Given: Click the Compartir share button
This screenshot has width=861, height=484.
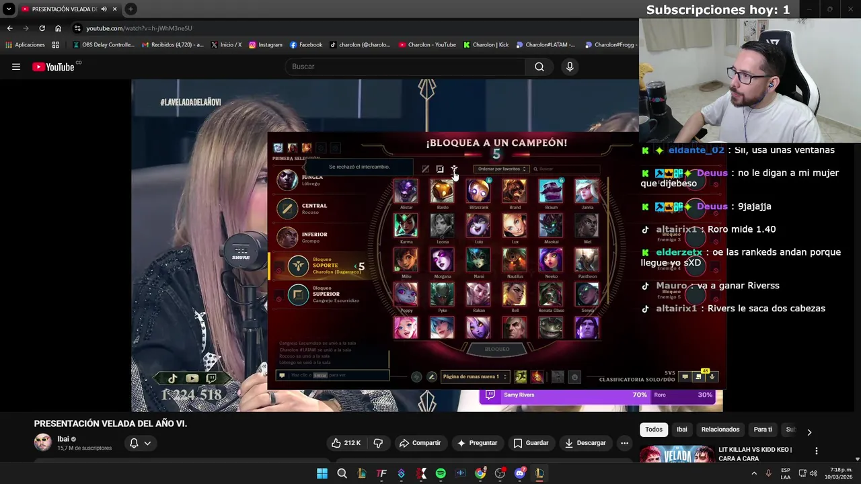Looking at the screenshot, I should pos(420,443).
